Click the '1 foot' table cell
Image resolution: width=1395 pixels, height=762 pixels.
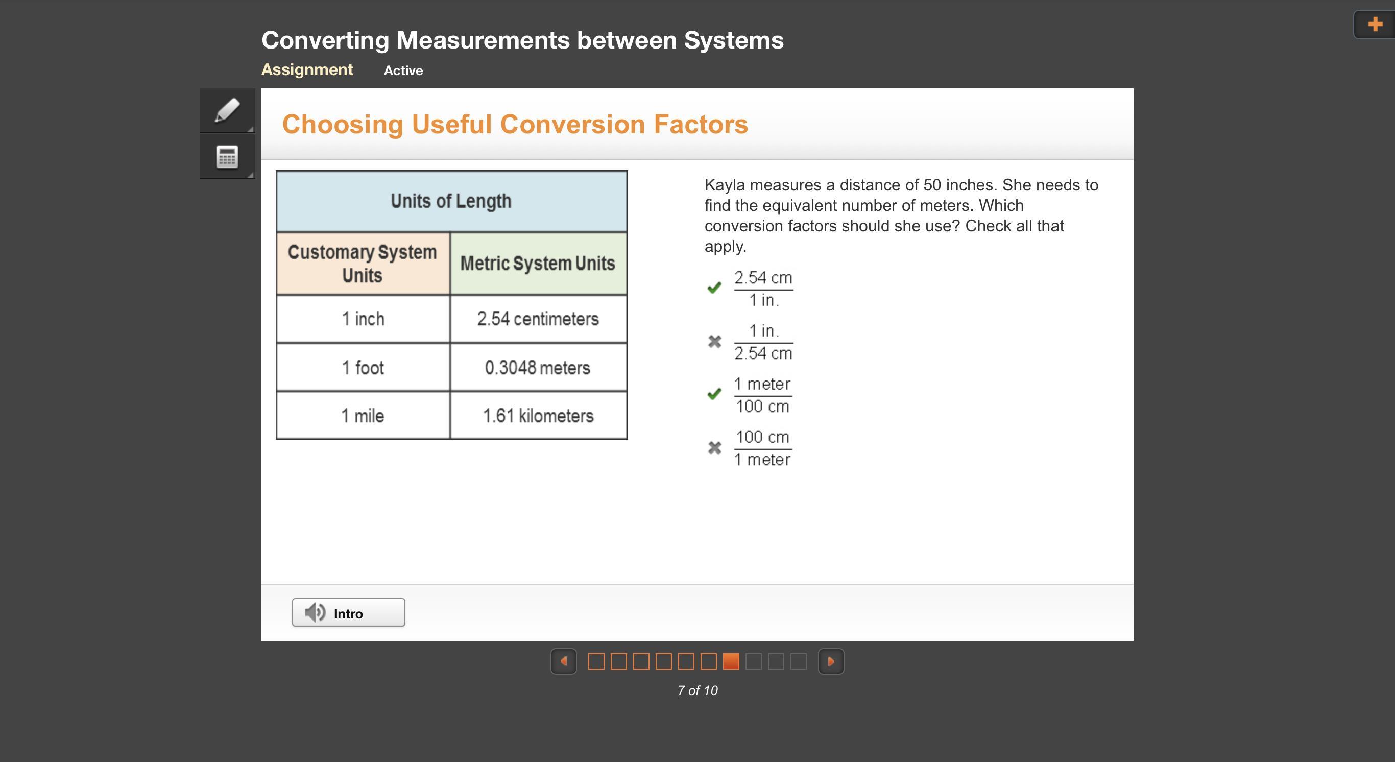coord(363,368)
